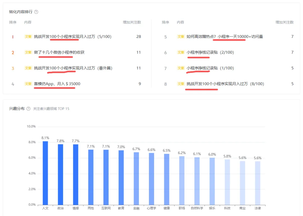Open article 靠模仿App，月入$35000
The height and width of the screenshot is (216, 303).
pos(57,83)
